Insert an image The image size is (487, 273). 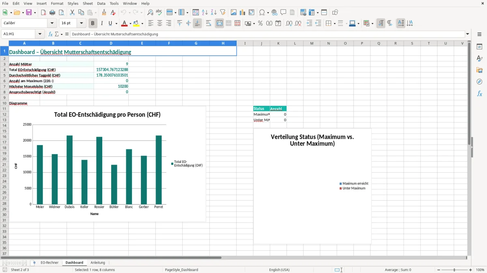(234, 13)
